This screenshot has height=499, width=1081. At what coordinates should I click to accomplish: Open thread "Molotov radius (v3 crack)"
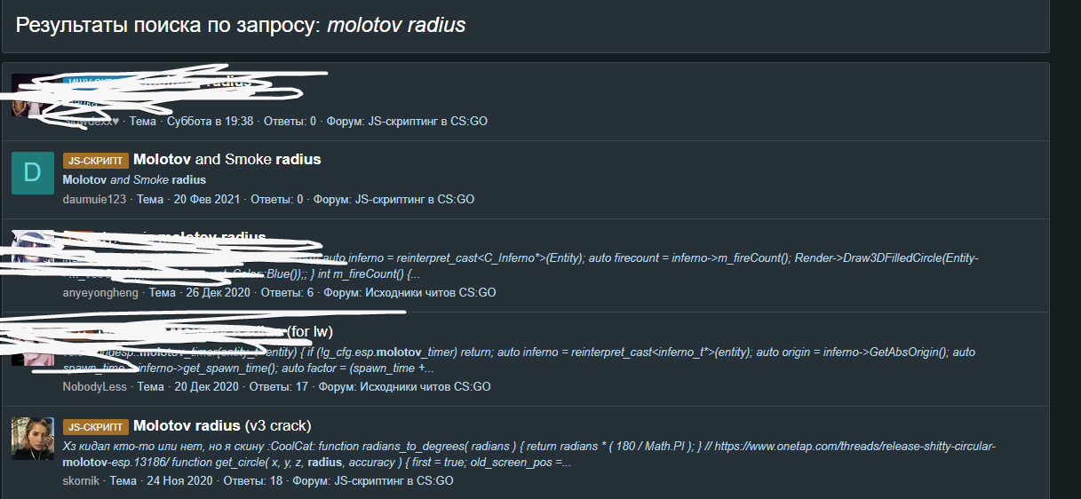pos(222,425)
